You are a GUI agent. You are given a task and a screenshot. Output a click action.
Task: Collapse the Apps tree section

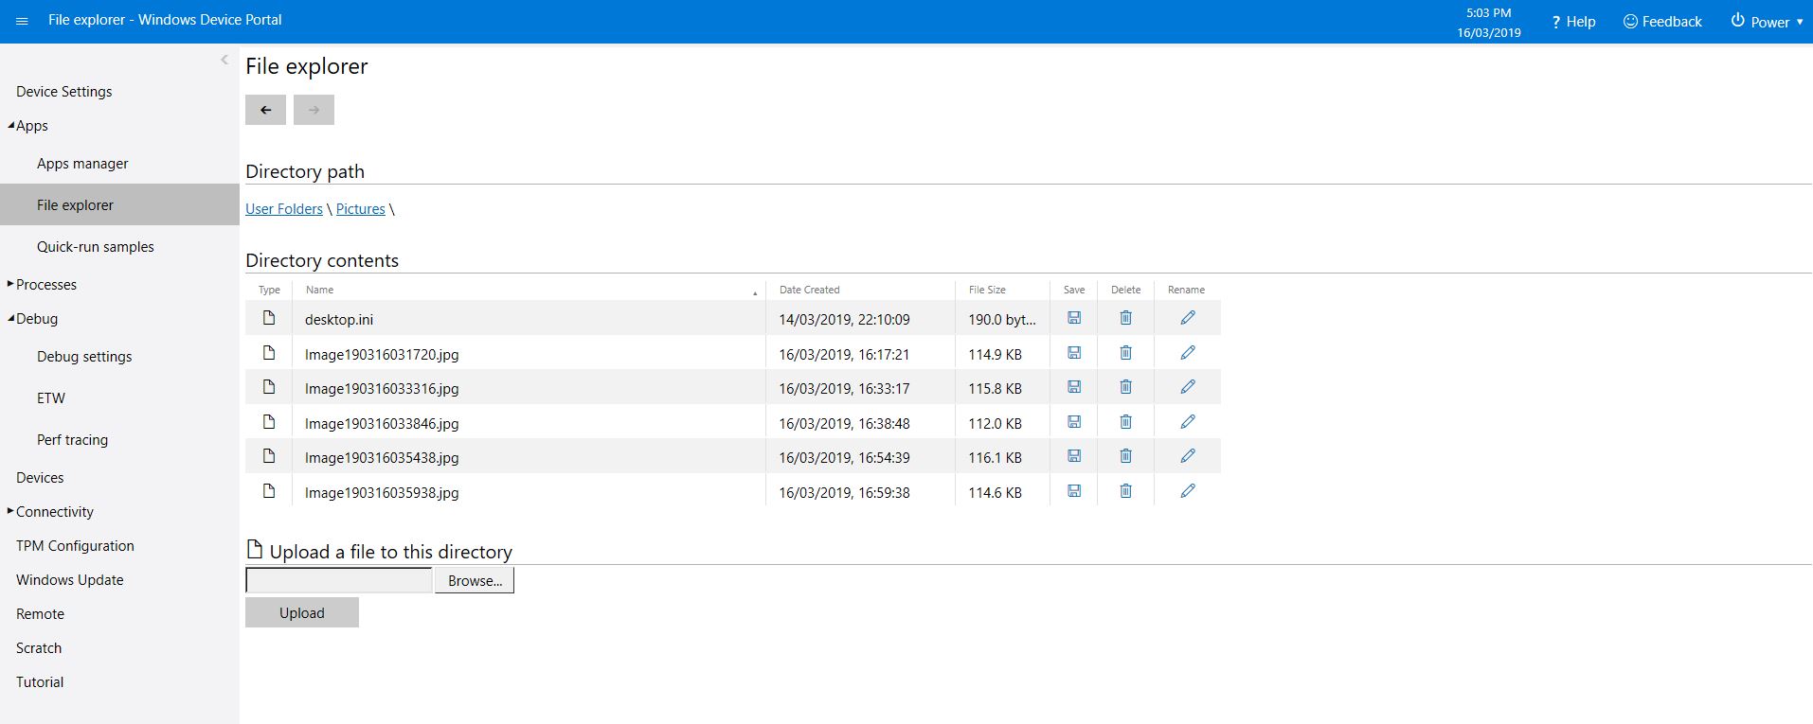coord(11,126)
